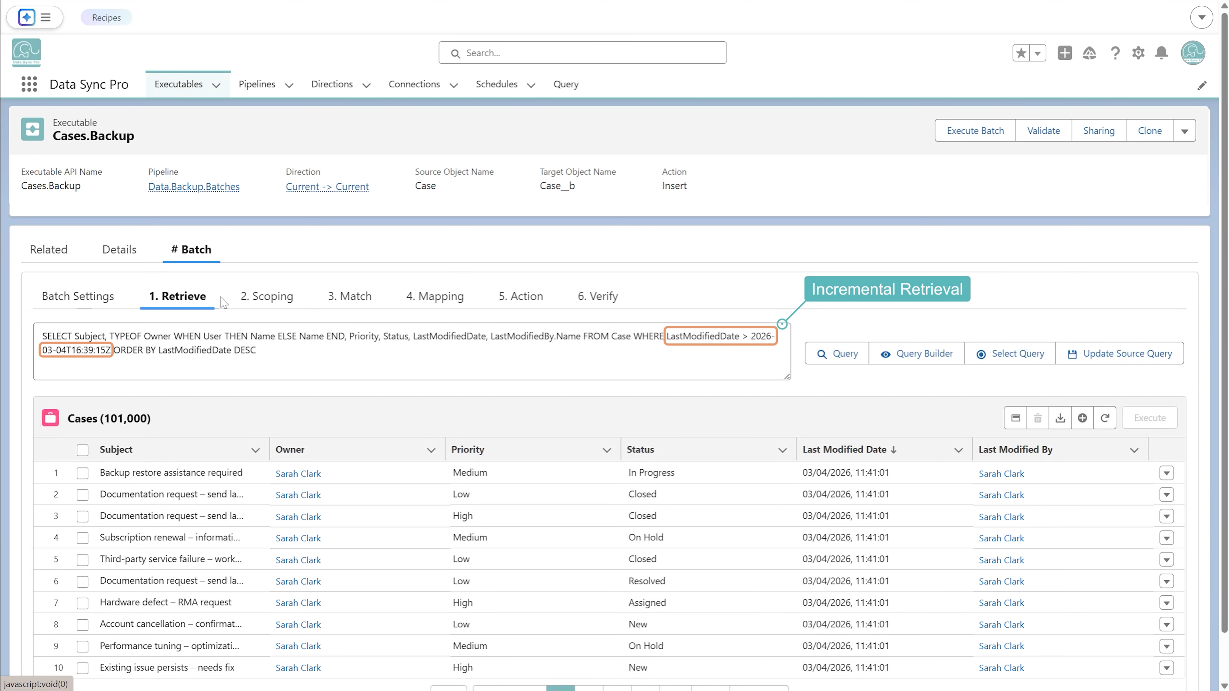Viewport: 1229px width, 691px height.
Task: Click the hamburger menu icon at top left
Action: (46, 18)
